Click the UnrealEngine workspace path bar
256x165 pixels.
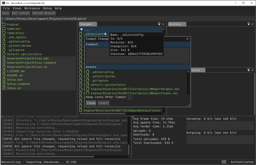coord(128,19)
